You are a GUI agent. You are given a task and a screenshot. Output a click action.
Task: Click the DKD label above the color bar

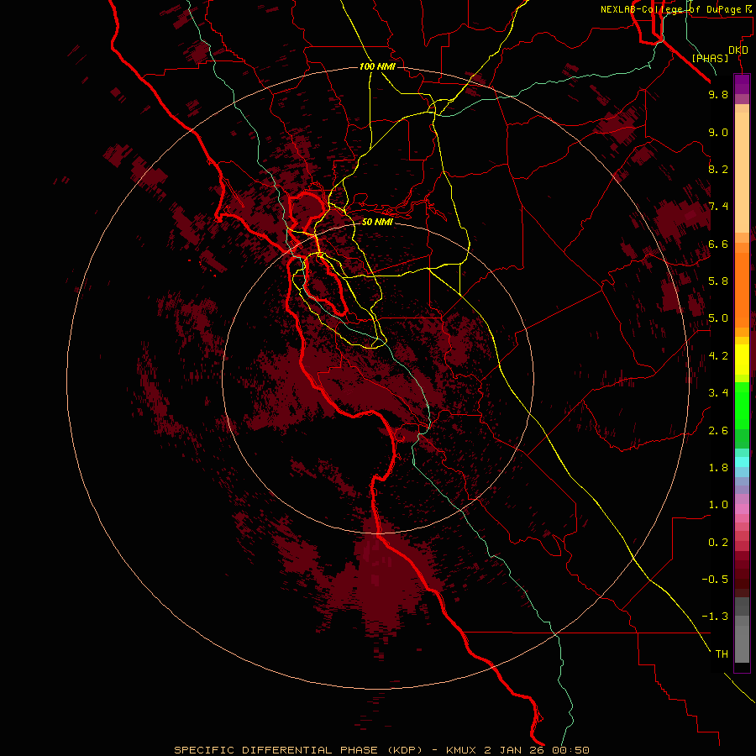click(x=738, y=50)
